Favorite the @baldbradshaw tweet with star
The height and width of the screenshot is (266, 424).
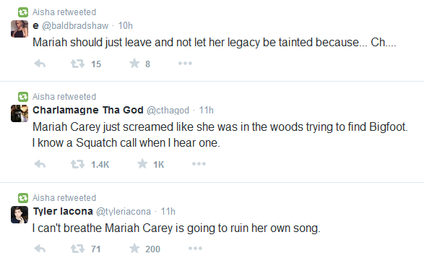click(x=134, y=64)
